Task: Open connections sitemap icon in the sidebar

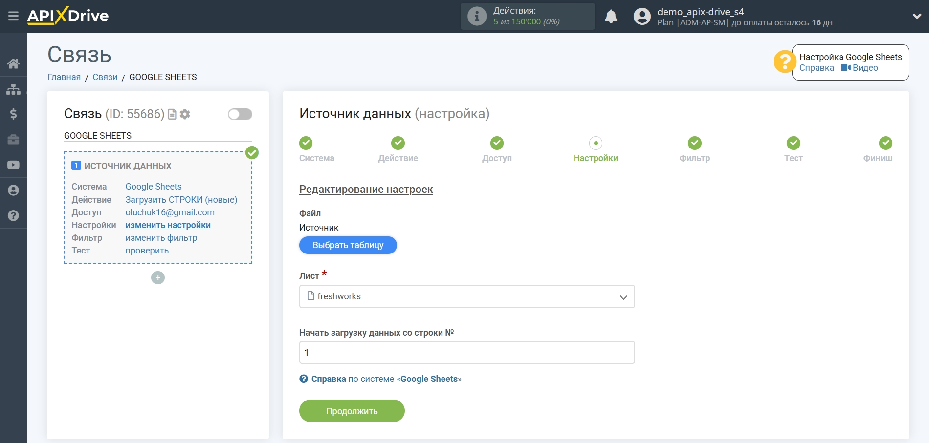Action: pos(13,89)
